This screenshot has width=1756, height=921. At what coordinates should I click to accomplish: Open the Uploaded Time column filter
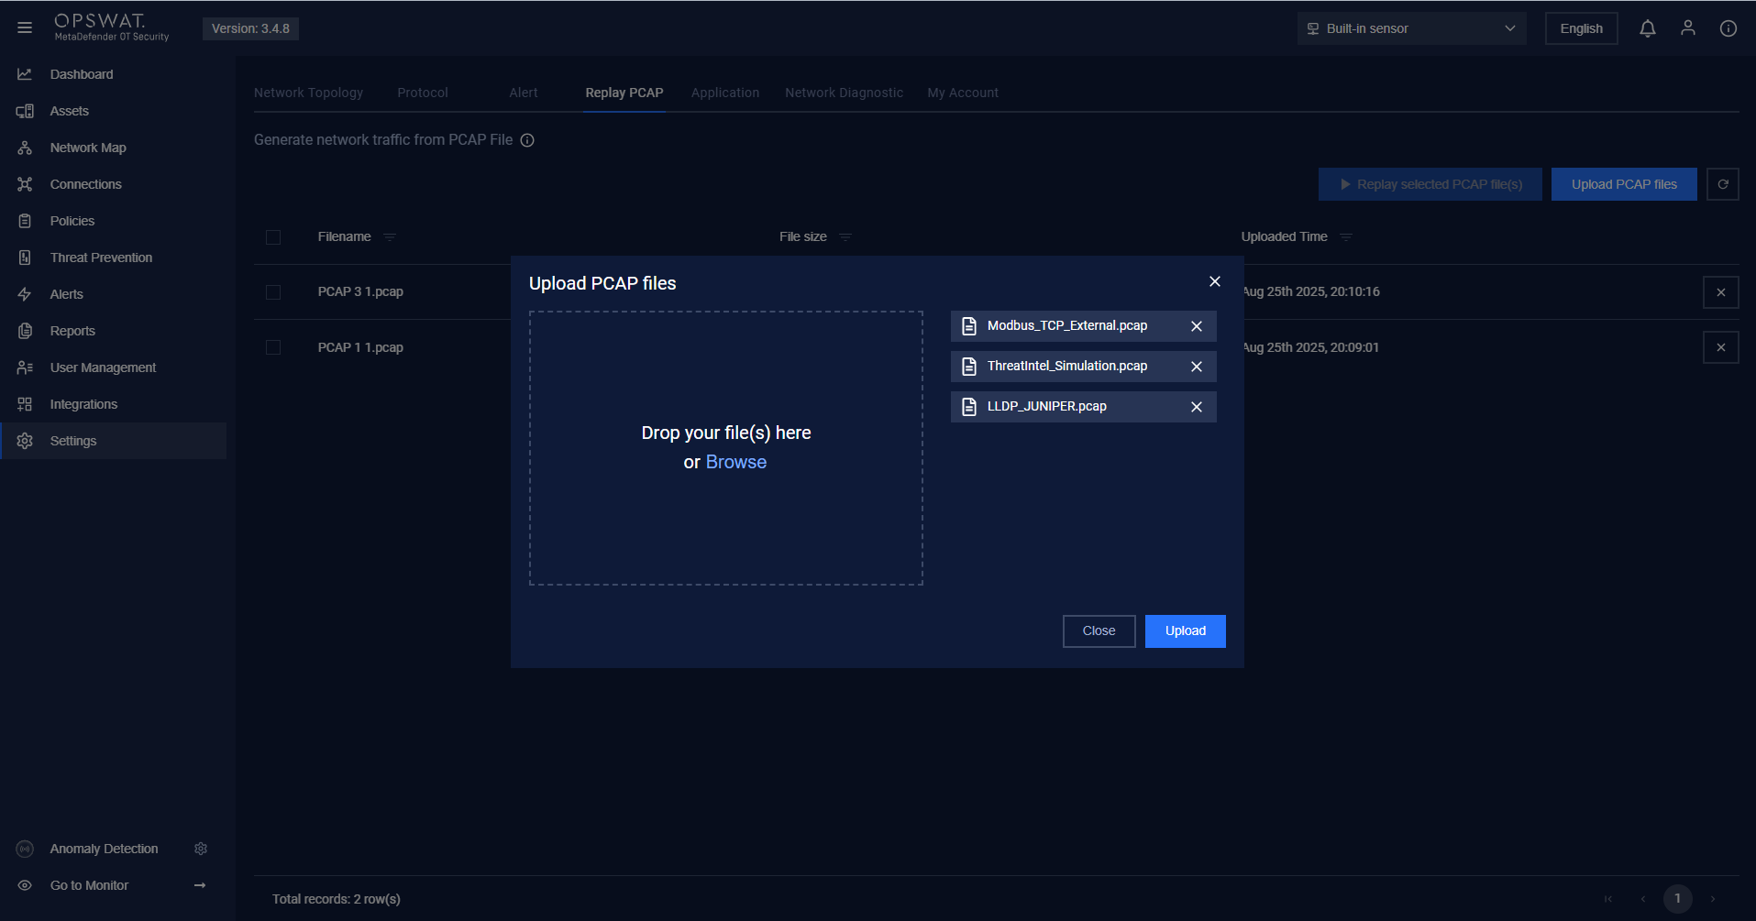coord(1346,237)
